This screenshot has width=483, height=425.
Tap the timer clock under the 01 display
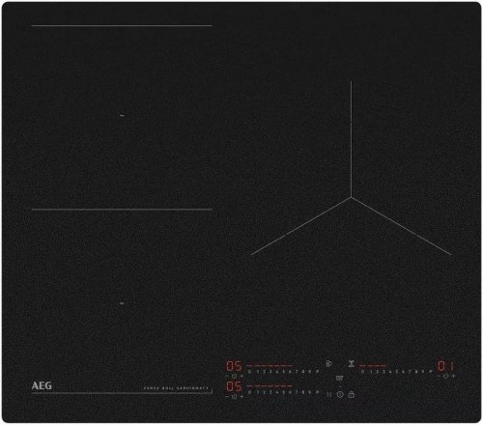(445, 376)
